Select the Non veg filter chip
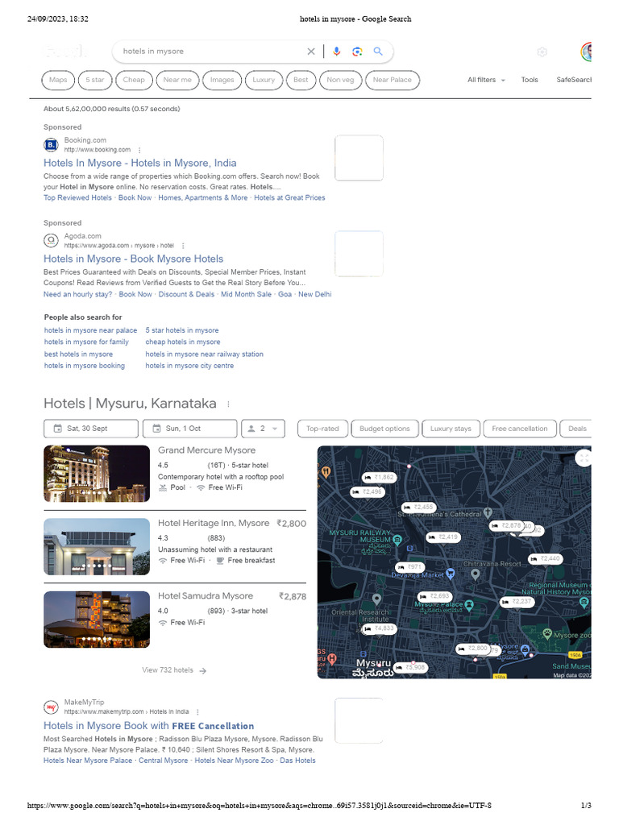Viewport: 619px width, 825px height. (341, 80)
